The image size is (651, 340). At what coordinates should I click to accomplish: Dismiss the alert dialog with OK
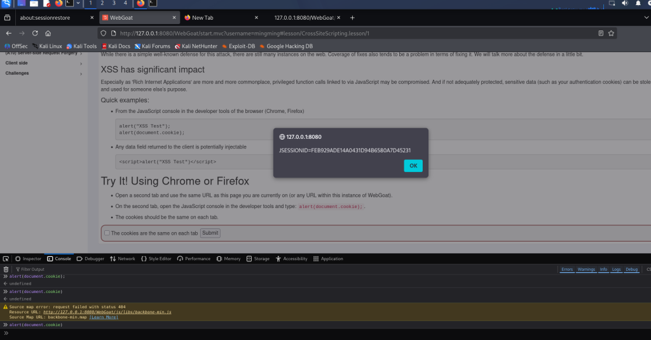[413, 166]
